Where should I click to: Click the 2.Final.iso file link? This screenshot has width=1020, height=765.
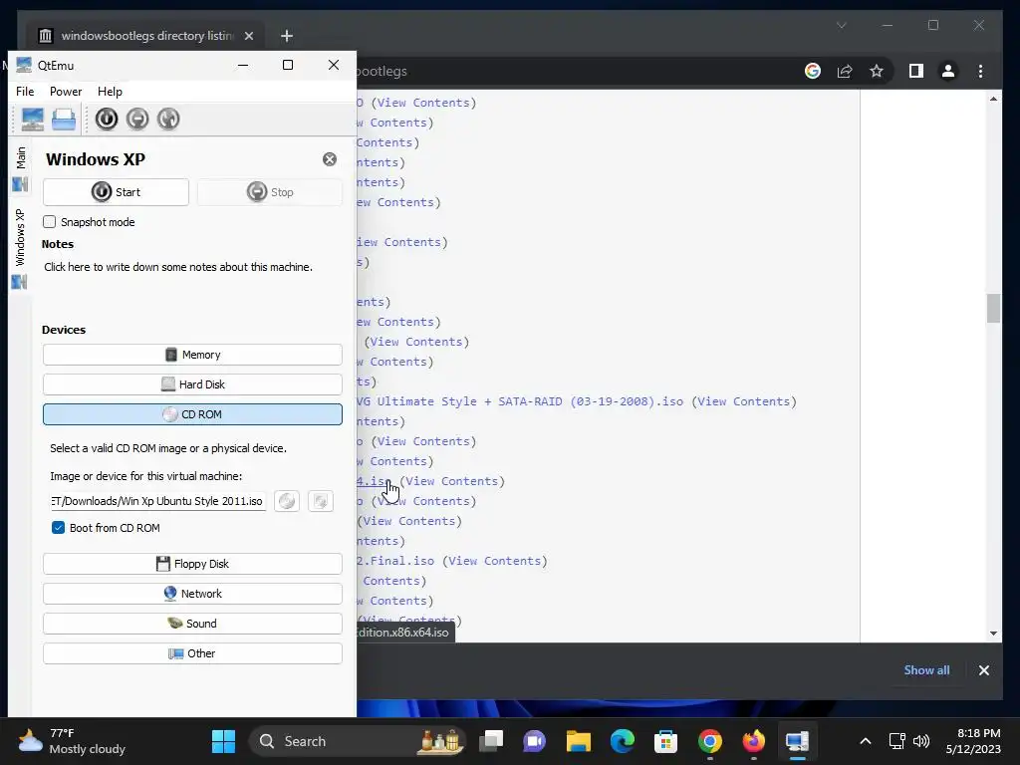click(x=395, y=561)
